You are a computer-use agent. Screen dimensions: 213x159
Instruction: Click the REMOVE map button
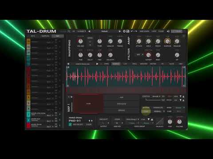pos(122,110)
